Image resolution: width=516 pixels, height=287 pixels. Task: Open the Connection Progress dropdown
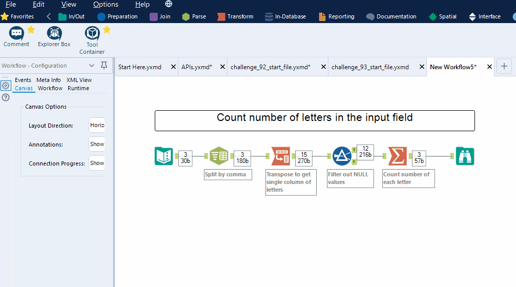point(97,163)
